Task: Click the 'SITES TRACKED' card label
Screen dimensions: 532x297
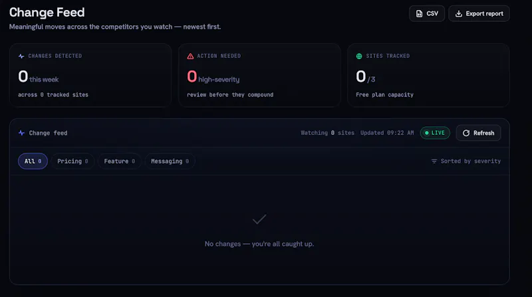Action: click(x=388, y=56)
